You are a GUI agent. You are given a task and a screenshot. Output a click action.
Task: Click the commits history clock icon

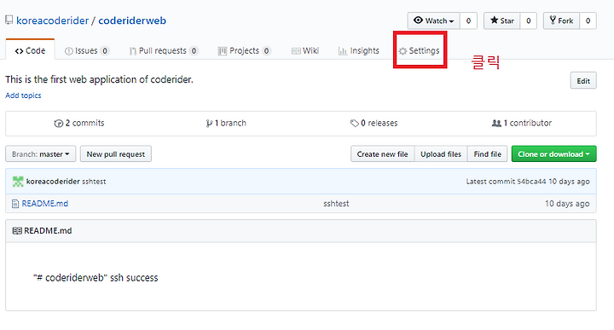[58, 124]
